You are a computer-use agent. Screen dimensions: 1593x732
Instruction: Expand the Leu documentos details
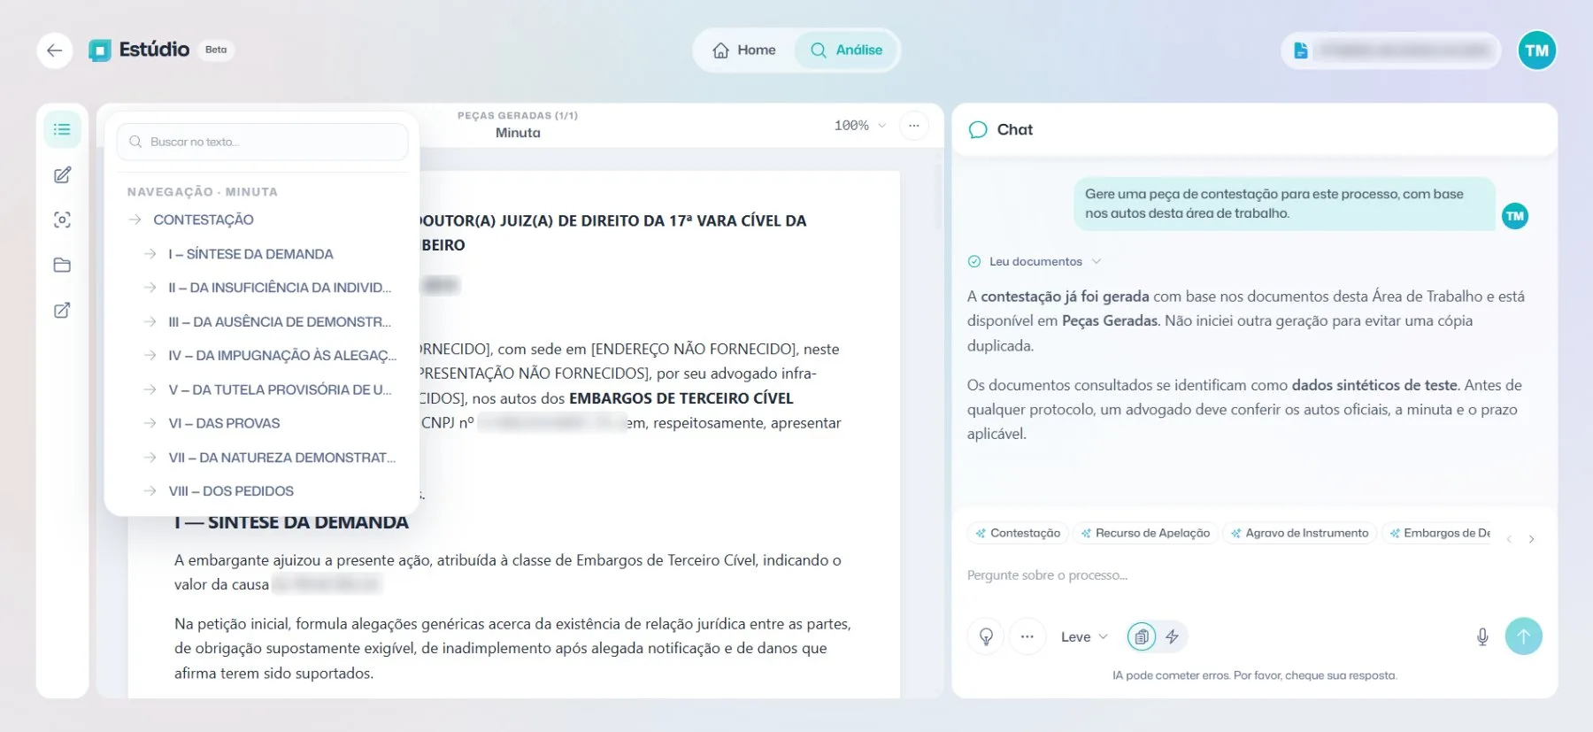click(x=1035, y=261)
